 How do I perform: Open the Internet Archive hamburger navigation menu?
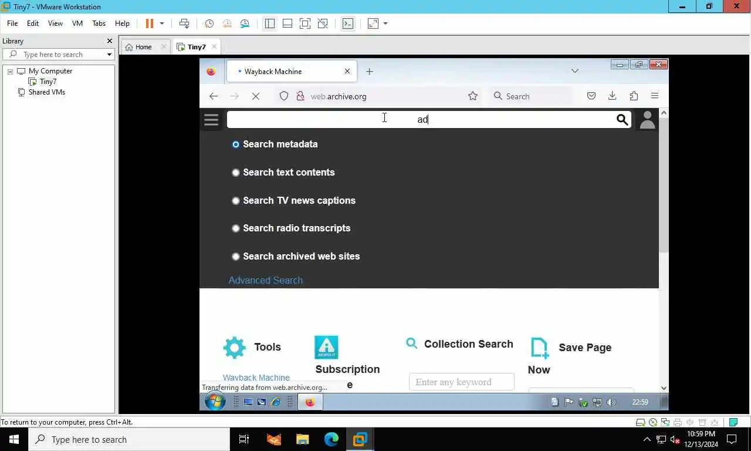tap(211, 120)
